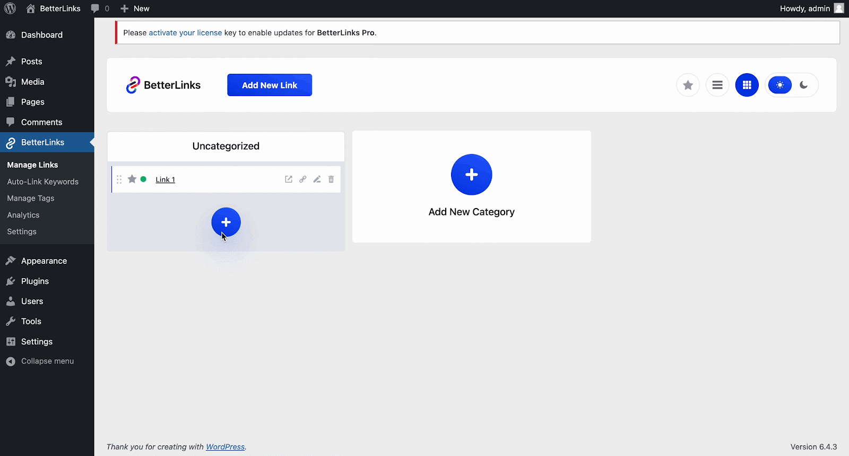
Task: Enable dark mode with moon toggle
Action: 804,85
